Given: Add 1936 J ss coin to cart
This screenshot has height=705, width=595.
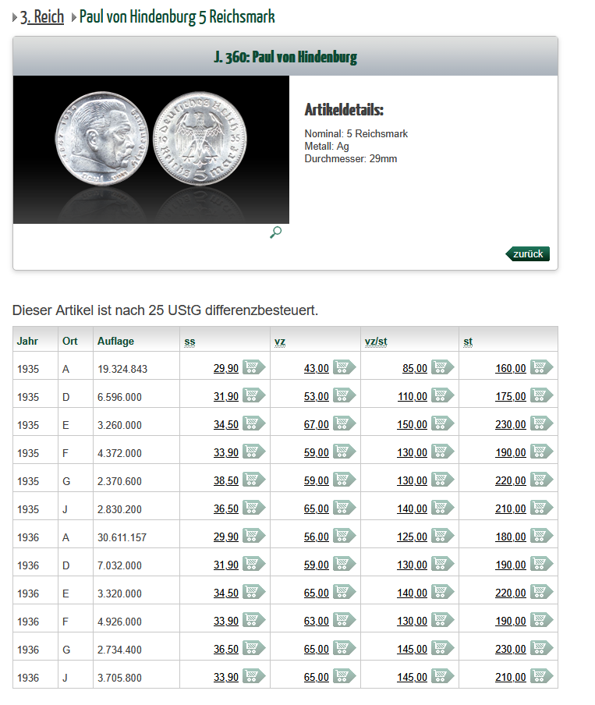Looking at the screenshot, I should point(253,676).
